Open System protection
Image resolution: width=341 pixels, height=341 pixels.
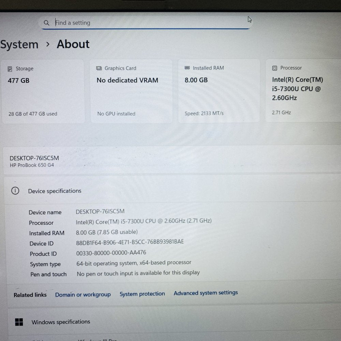pyautogui.click(x=142, y=294)
